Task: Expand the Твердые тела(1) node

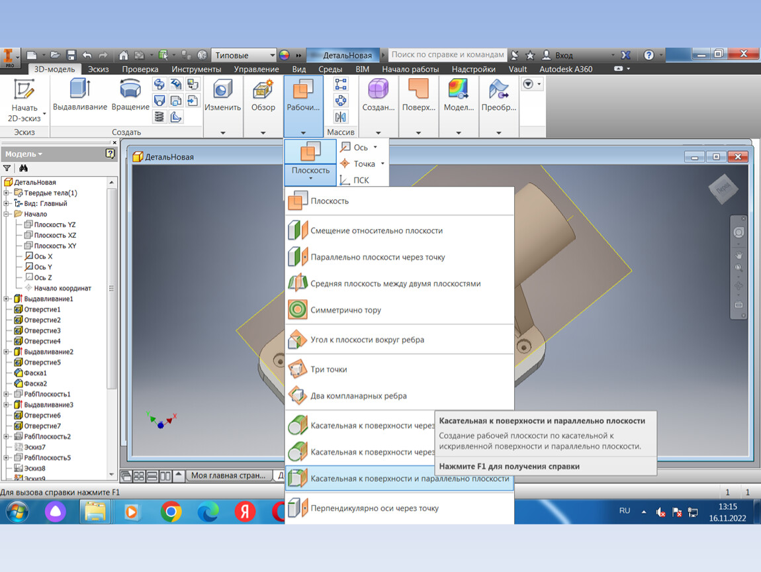Action: tap(7, 193)
